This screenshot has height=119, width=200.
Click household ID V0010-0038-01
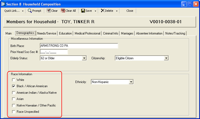(x=166, y=22)
